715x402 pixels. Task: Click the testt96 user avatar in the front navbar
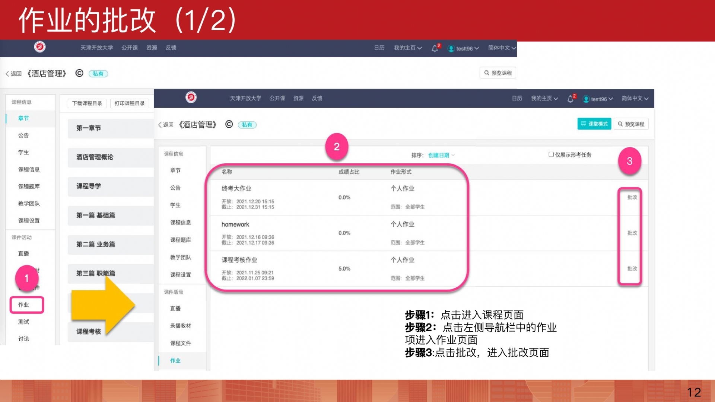pos(586,99)
